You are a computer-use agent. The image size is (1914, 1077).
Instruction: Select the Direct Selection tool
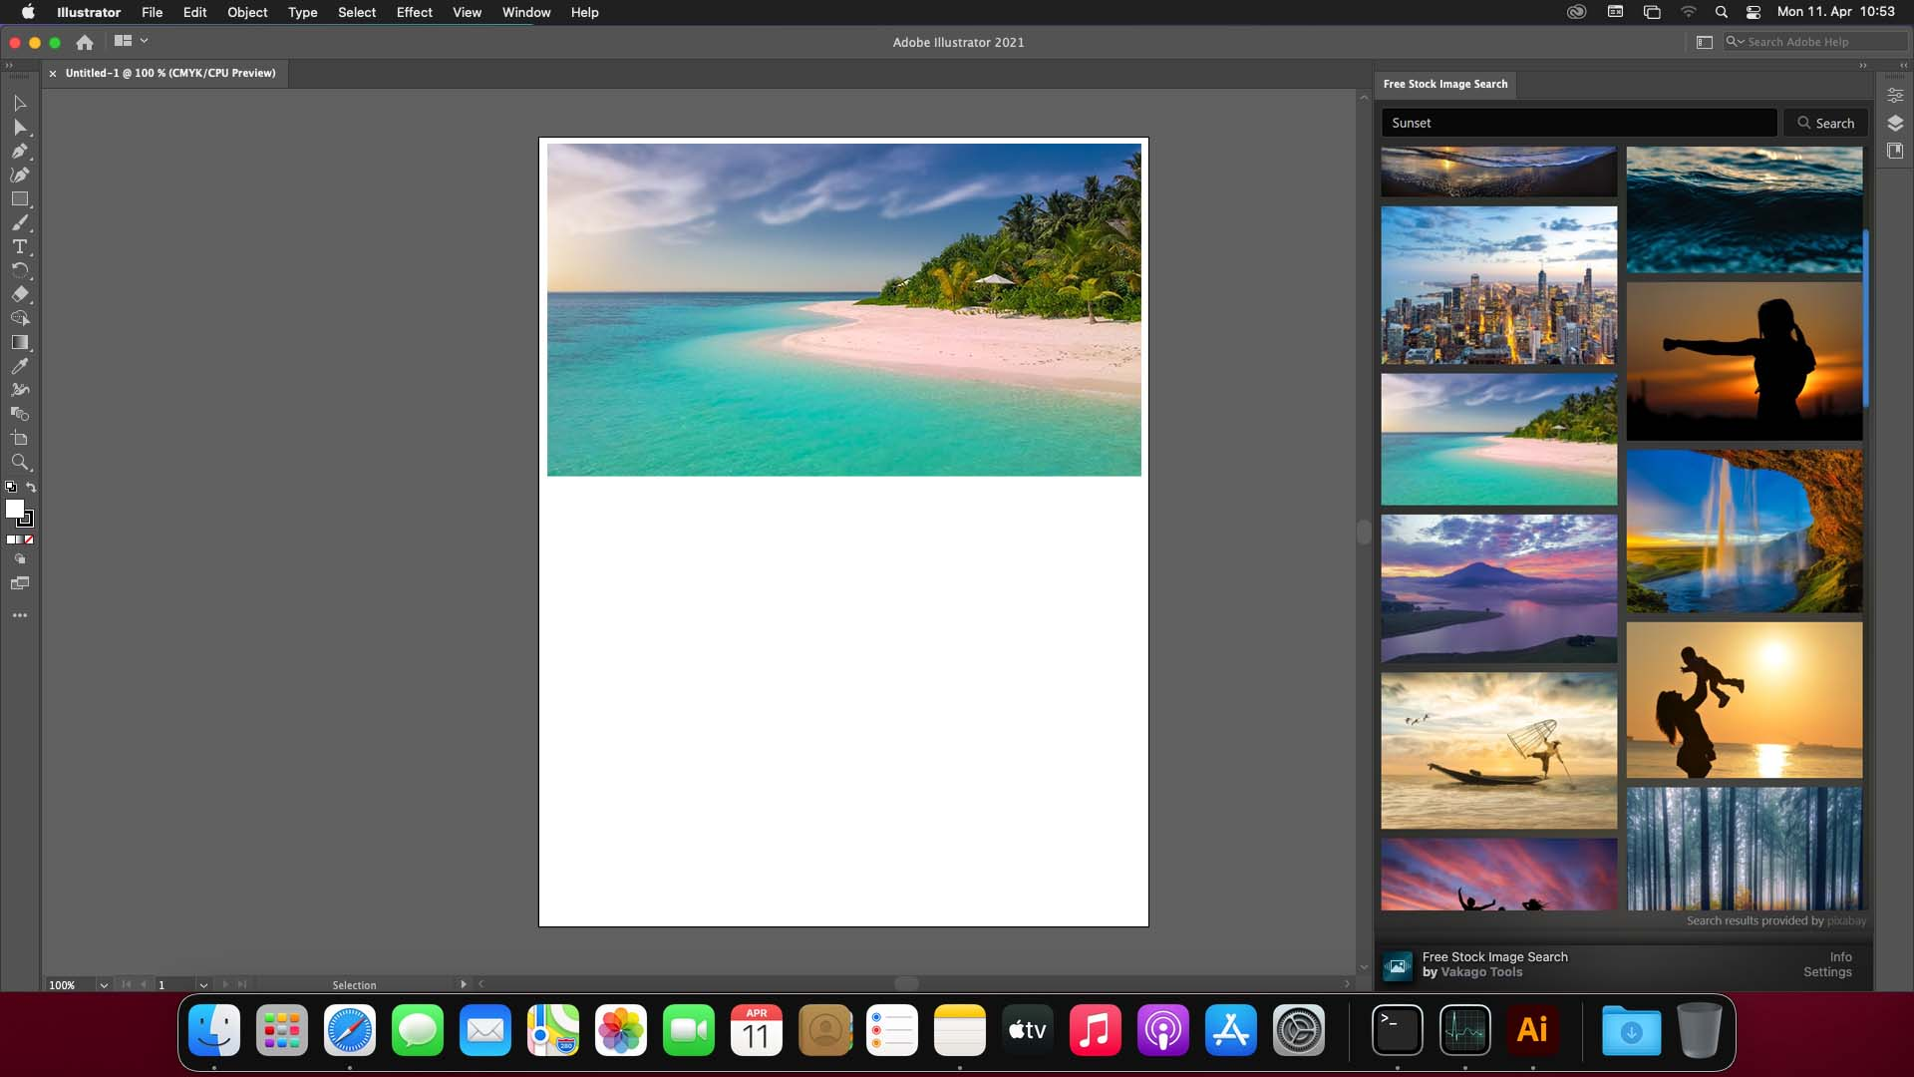pos(19,128)
